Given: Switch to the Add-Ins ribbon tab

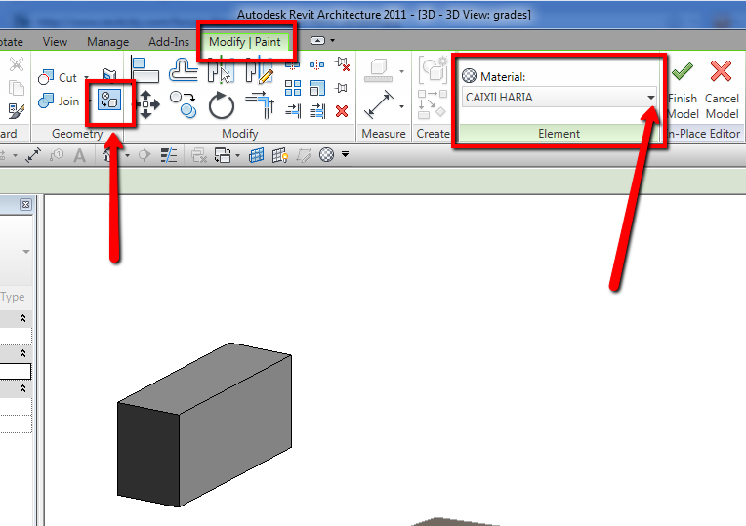Looking at the screenshot, I should tap(168, 42).
